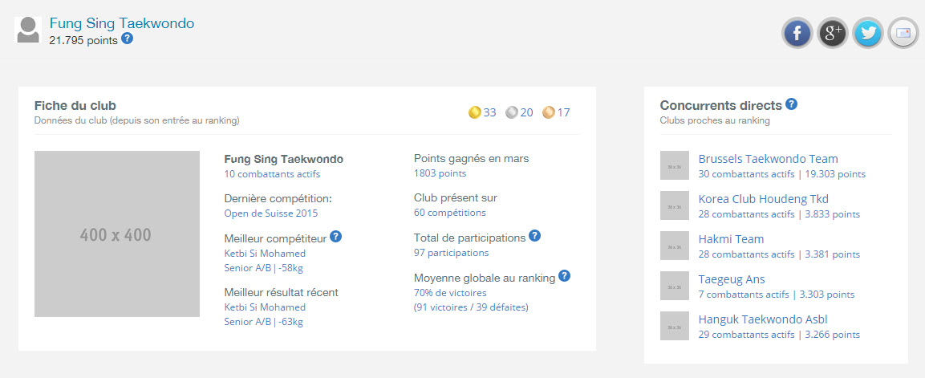Click the silver medal icon
This screenshot has height=378, width=925.
pos(511,112)
